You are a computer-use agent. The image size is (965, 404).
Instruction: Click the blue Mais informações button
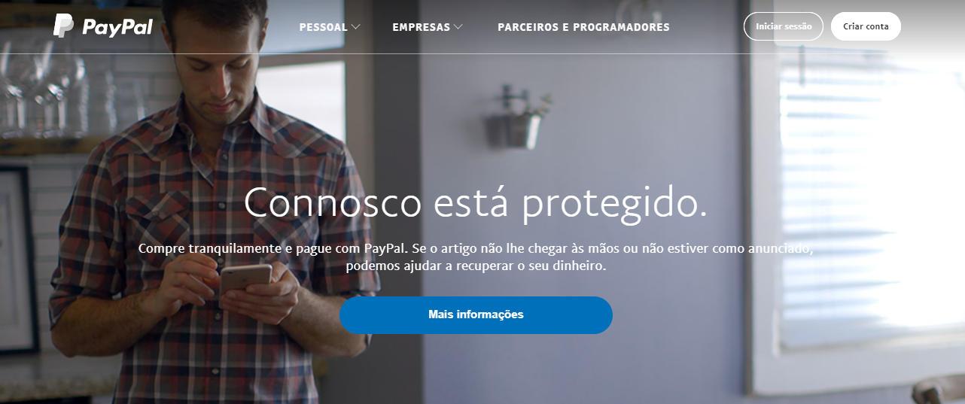click(476, 314)
